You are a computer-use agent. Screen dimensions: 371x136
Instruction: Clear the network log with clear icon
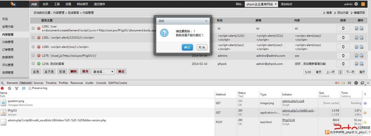[10, 88]
